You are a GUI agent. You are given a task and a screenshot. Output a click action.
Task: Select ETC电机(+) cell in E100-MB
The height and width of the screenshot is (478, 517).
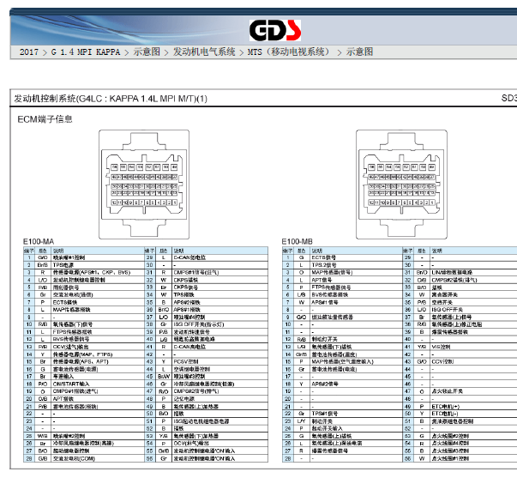click(473, 407)
